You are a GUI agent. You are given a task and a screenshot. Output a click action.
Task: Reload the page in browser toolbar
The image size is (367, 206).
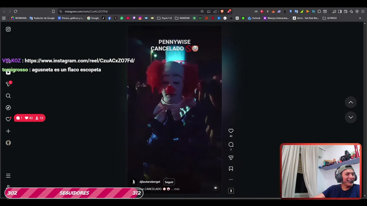[x=15, y=11]
